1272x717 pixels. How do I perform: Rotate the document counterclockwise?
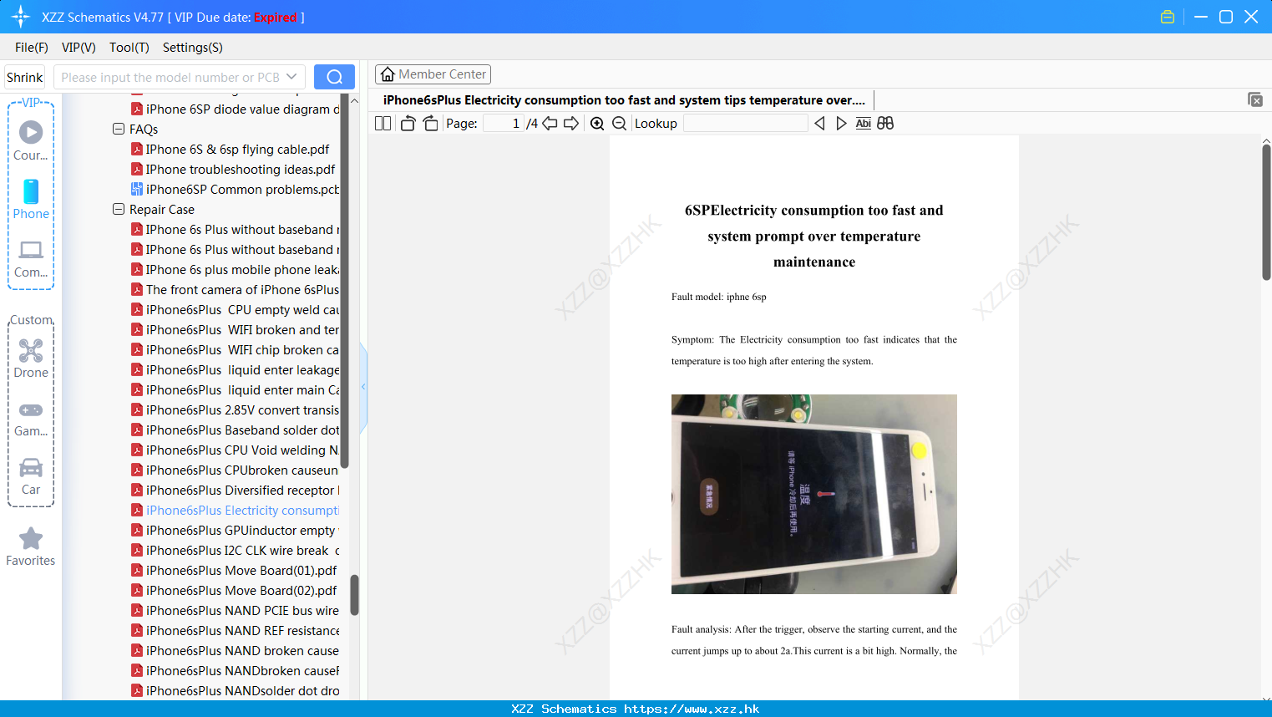coord(408,123)
